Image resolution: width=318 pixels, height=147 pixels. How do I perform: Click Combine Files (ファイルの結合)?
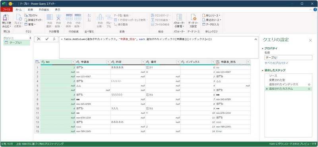[x=160, y=24]
